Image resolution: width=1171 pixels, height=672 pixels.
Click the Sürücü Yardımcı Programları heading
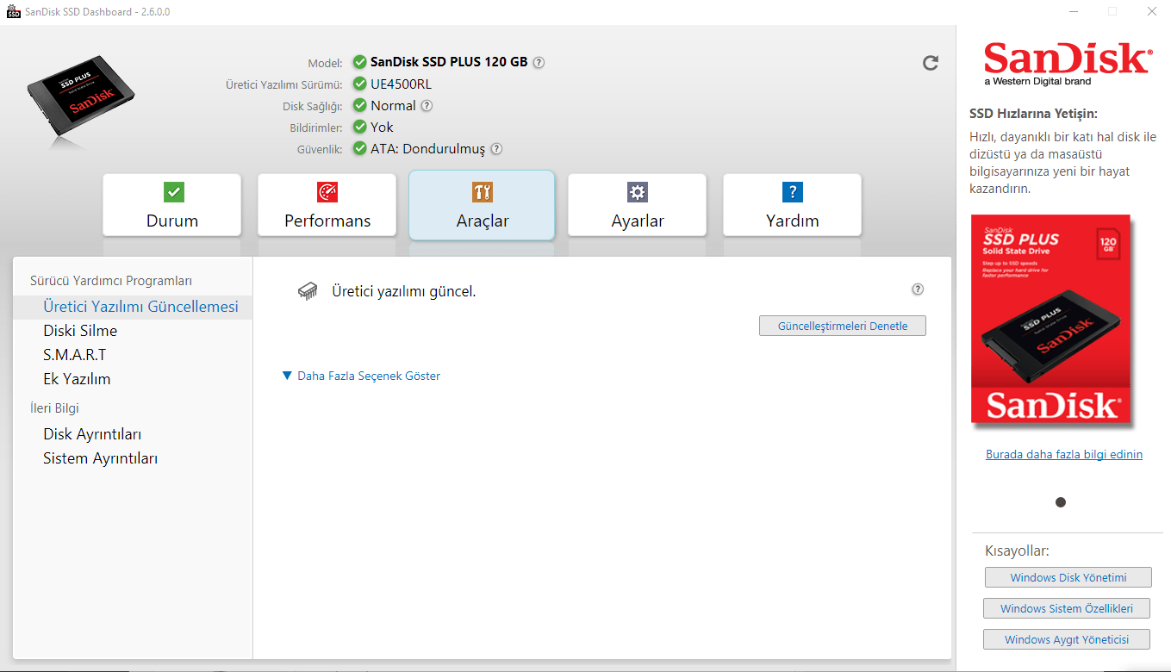tap(111, 281)
